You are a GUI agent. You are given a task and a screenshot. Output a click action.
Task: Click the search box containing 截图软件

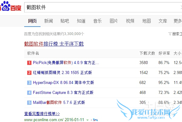[x=103, y=7]
